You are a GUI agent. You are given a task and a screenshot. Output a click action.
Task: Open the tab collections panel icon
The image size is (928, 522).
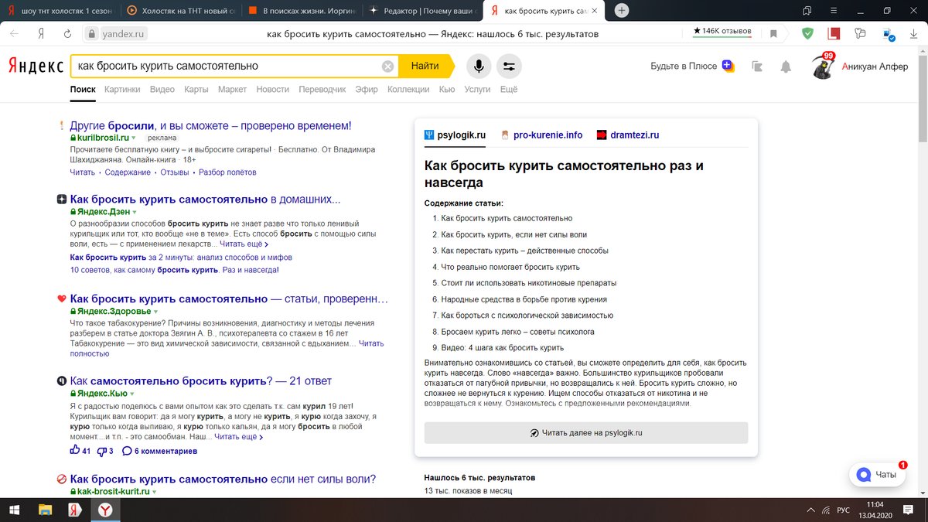[807, 11]
